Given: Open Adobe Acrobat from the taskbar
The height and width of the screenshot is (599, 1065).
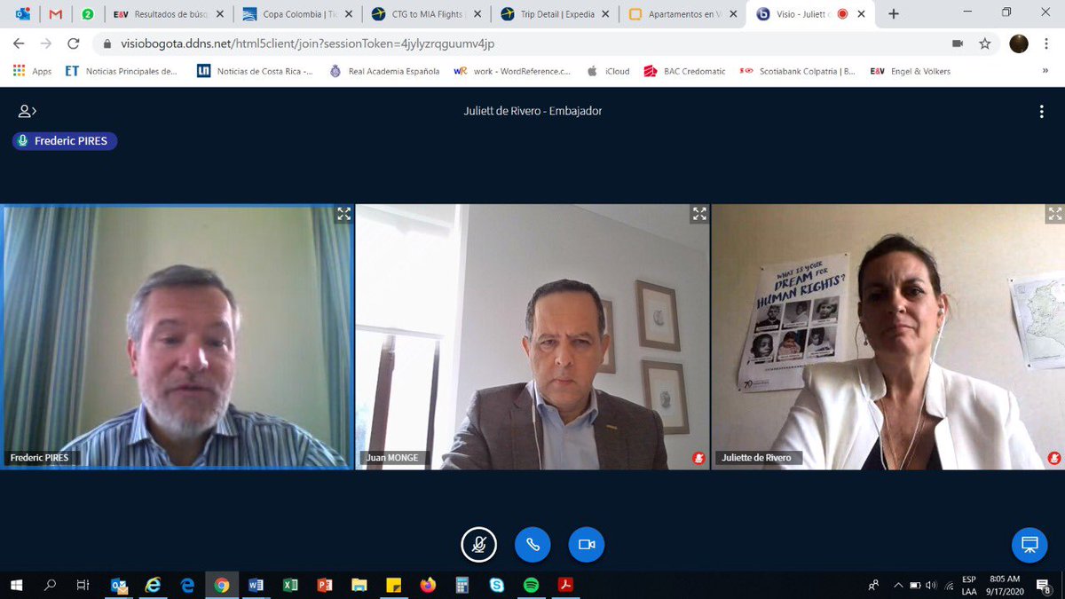Looking at the screenshot, I should click(x=564, y=585).
